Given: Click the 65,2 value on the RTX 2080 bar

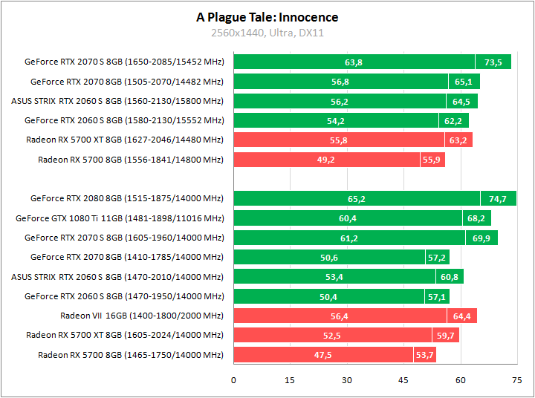Looking at the screenshot, I should [x=357, y=199].
